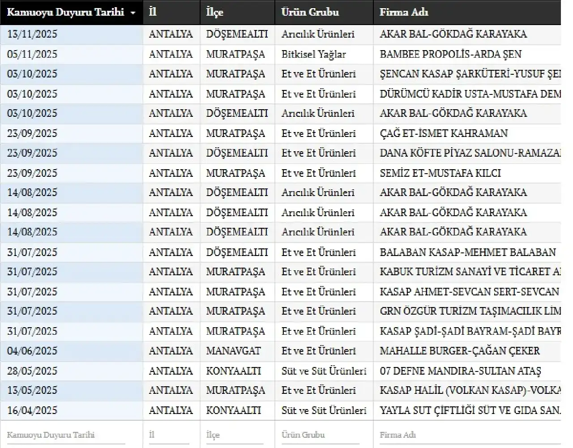573x448 pixels.
Task: Click the firm KABUK TURİZM SANAYİ VE TİCARET
Action: (470, 272)
